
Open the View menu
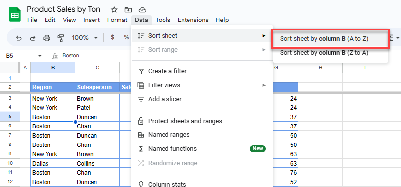(70, 20)
